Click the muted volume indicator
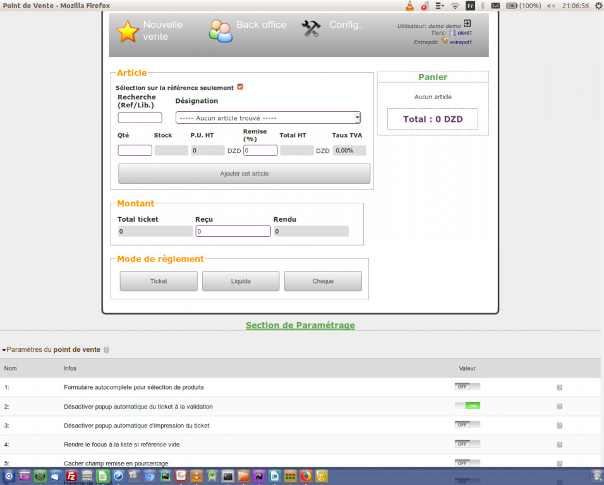604x485 pixels. point(551,6)
